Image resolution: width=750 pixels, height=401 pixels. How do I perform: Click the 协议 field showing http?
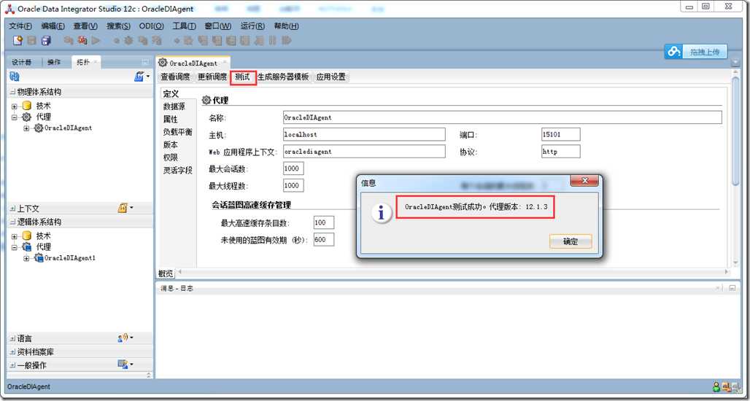[x=560, y=152]
